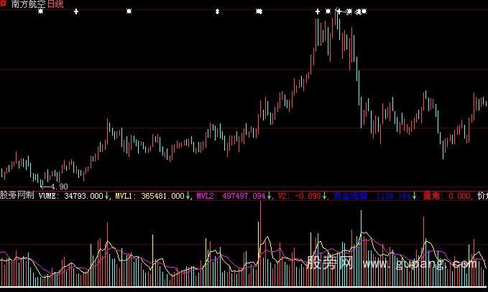The width and height of the screenshot is (488, 292).
Task: Click the VUME: 34793.000 readout
Action: click(70, 196)
